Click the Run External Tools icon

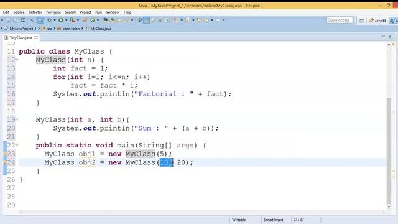point(72,20)
